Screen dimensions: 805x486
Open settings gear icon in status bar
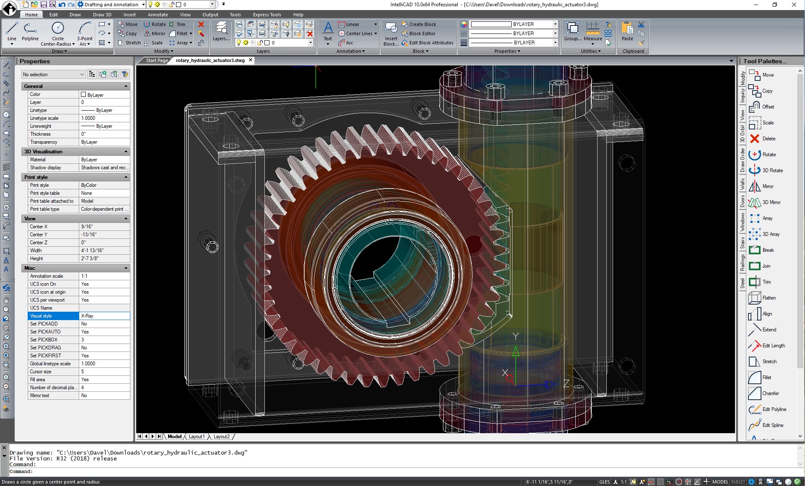tap(751, 482)
